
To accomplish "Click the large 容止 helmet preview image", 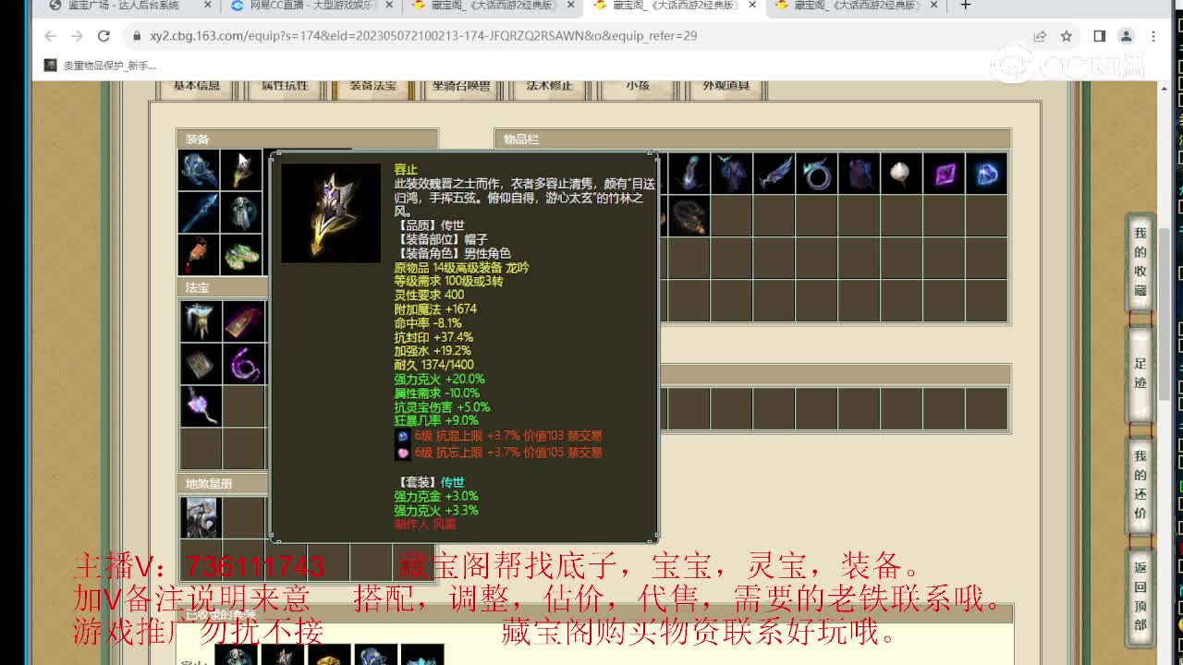I will point(331,213).
